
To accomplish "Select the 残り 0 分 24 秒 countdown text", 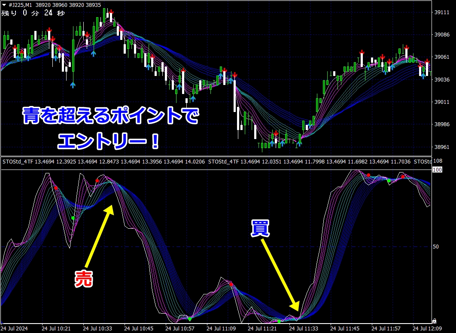I will [33, 13].
